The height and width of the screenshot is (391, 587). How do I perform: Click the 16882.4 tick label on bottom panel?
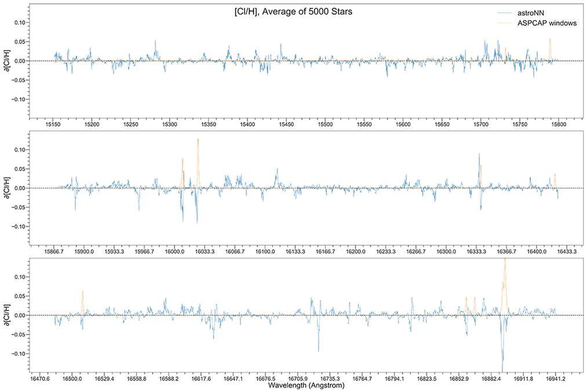(x=491, y=379)
